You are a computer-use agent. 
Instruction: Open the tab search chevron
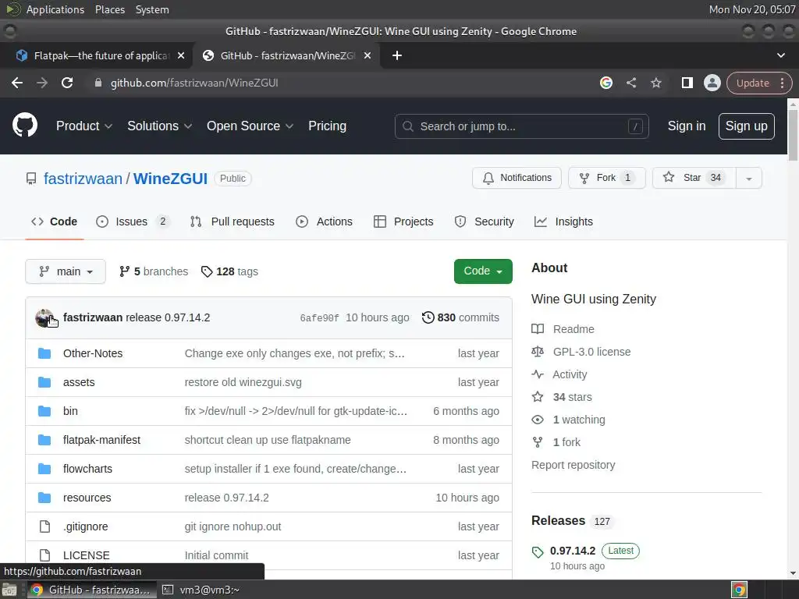click(x=780, y=55)
